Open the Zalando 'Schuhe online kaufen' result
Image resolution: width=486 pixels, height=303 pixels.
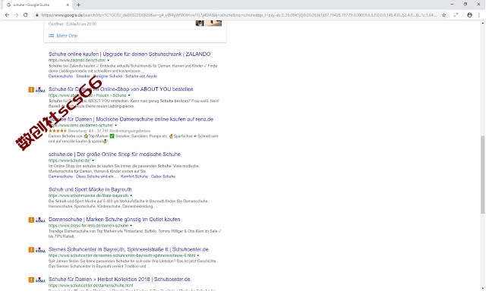pos(129,54)
